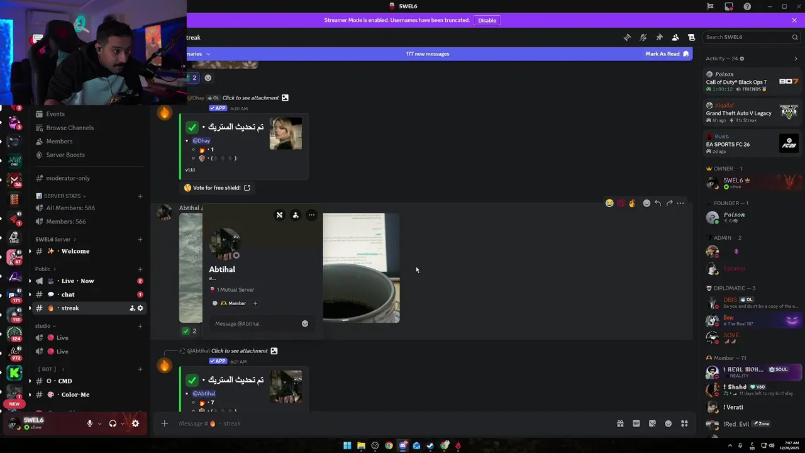The image size is (805, 453).
Task: Open the chat channel
Action: [88, 294]
